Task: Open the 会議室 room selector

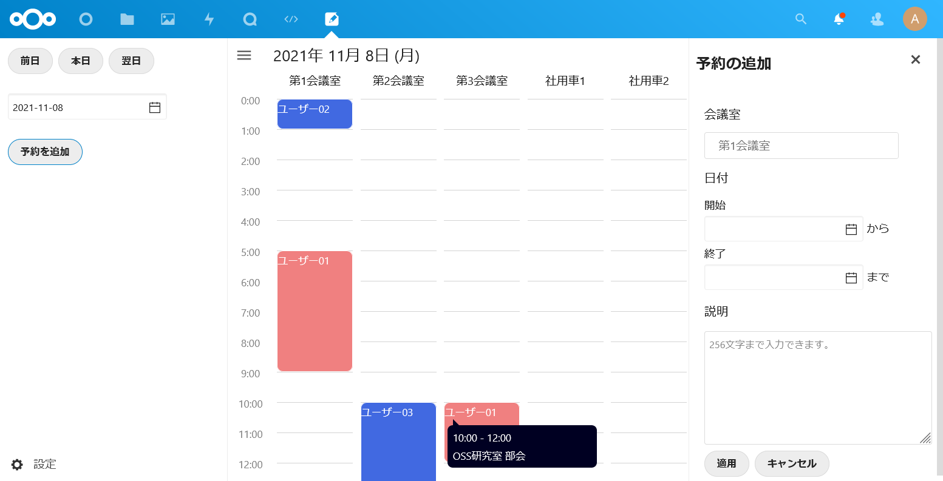Action: (x=801, y=146)
